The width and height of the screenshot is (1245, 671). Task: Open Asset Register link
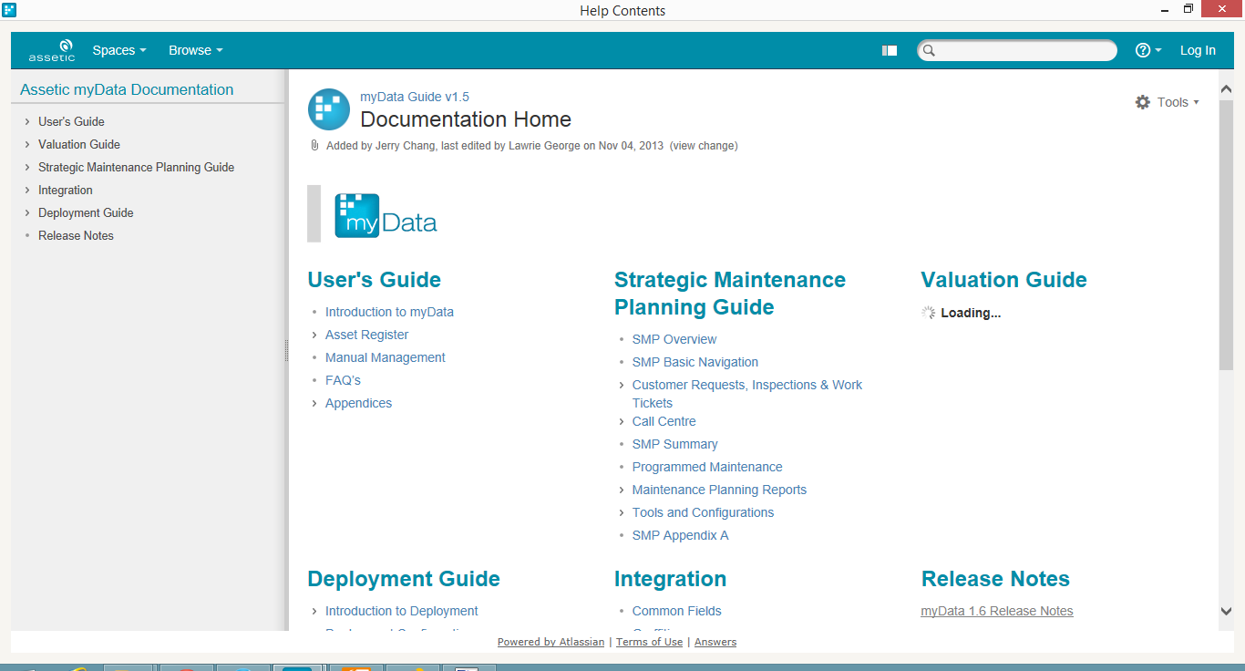(x=366, y=335)
